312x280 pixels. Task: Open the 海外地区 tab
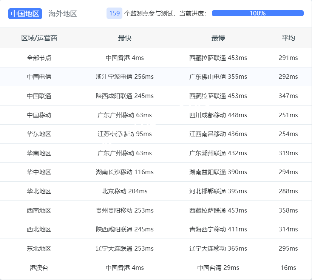coord(63,14)
